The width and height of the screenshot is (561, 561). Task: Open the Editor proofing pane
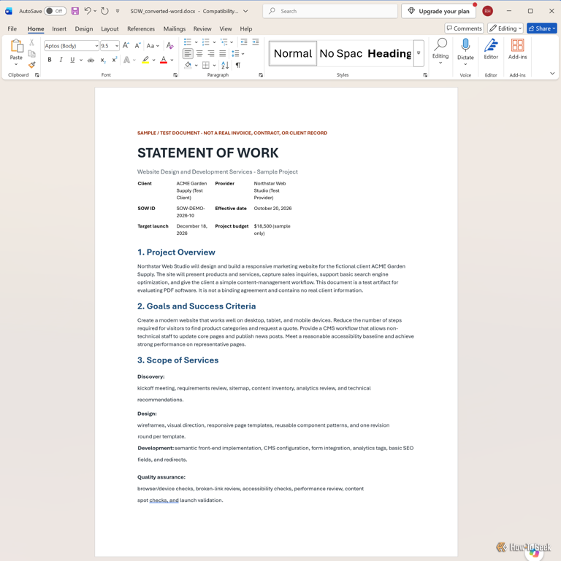tap(491, 50)
